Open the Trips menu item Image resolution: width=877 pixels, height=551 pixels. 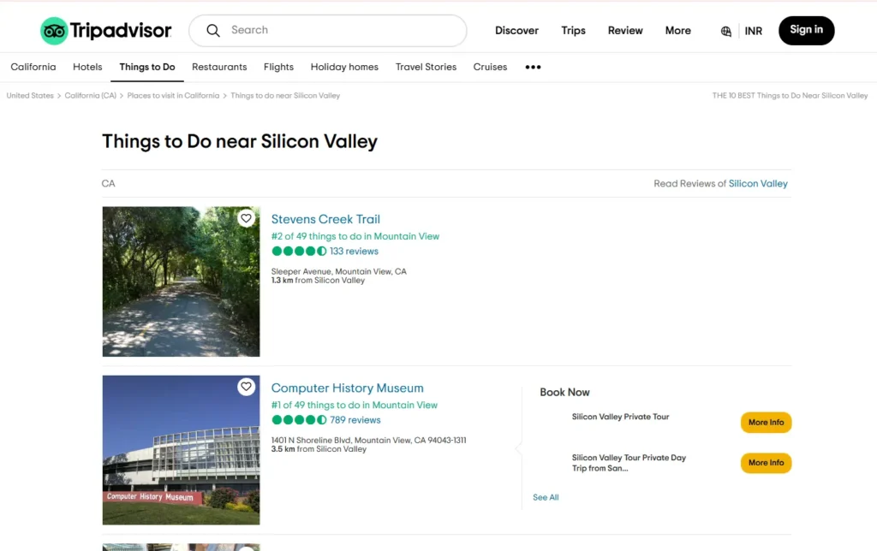pyautogui.click(x=573, y=31)
